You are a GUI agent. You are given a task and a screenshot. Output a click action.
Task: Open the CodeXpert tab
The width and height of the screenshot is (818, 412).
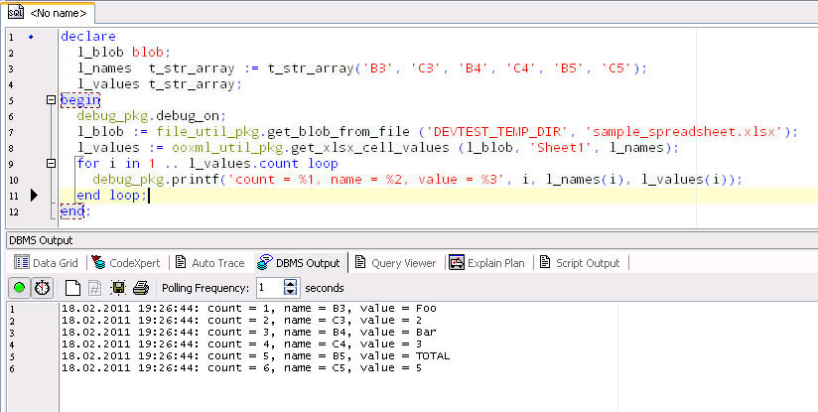(x=125, y=262)
